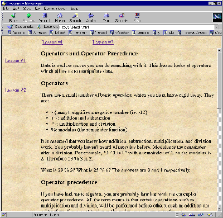Go back with the Back toolbar button

coord(13,17)
